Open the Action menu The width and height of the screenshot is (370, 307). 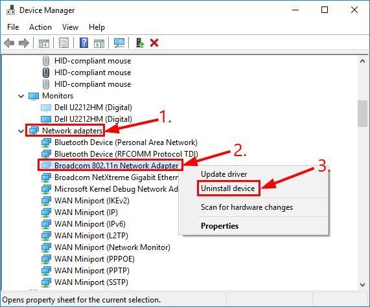(x=40, y=27)
